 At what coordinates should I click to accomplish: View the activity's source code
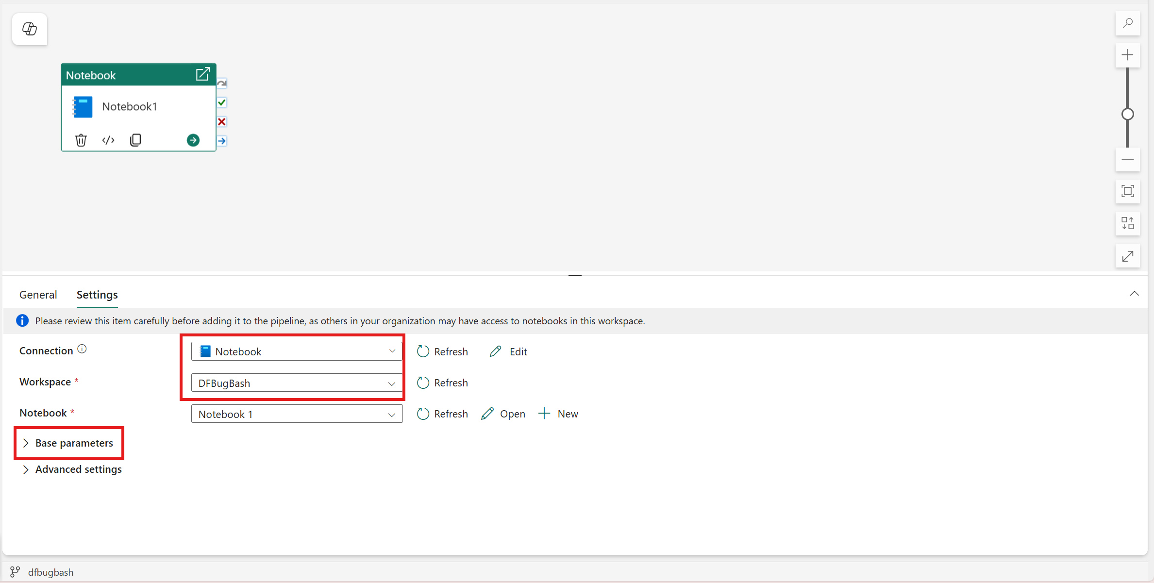[108, 140]
